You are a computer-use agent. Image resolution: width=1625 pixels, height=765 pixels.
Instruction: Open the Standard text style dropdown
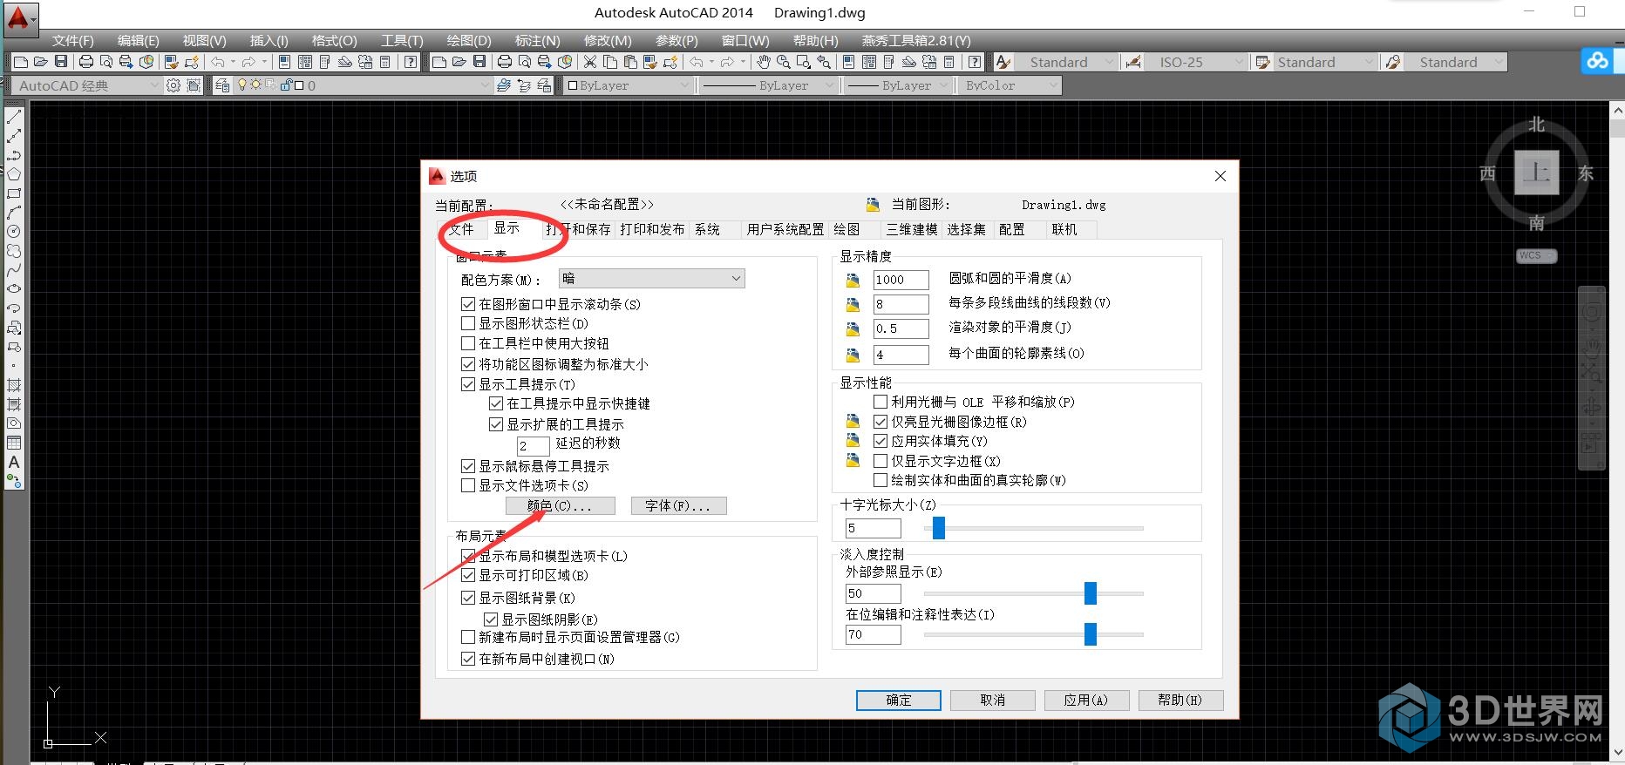[x=1065, y=62]
